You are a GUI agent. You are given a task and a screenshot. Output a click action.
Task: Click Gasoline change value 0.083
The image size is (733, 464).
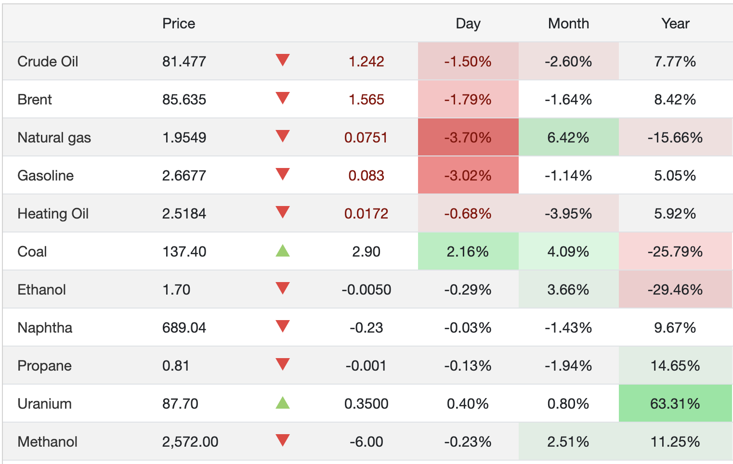coord(366,176)
